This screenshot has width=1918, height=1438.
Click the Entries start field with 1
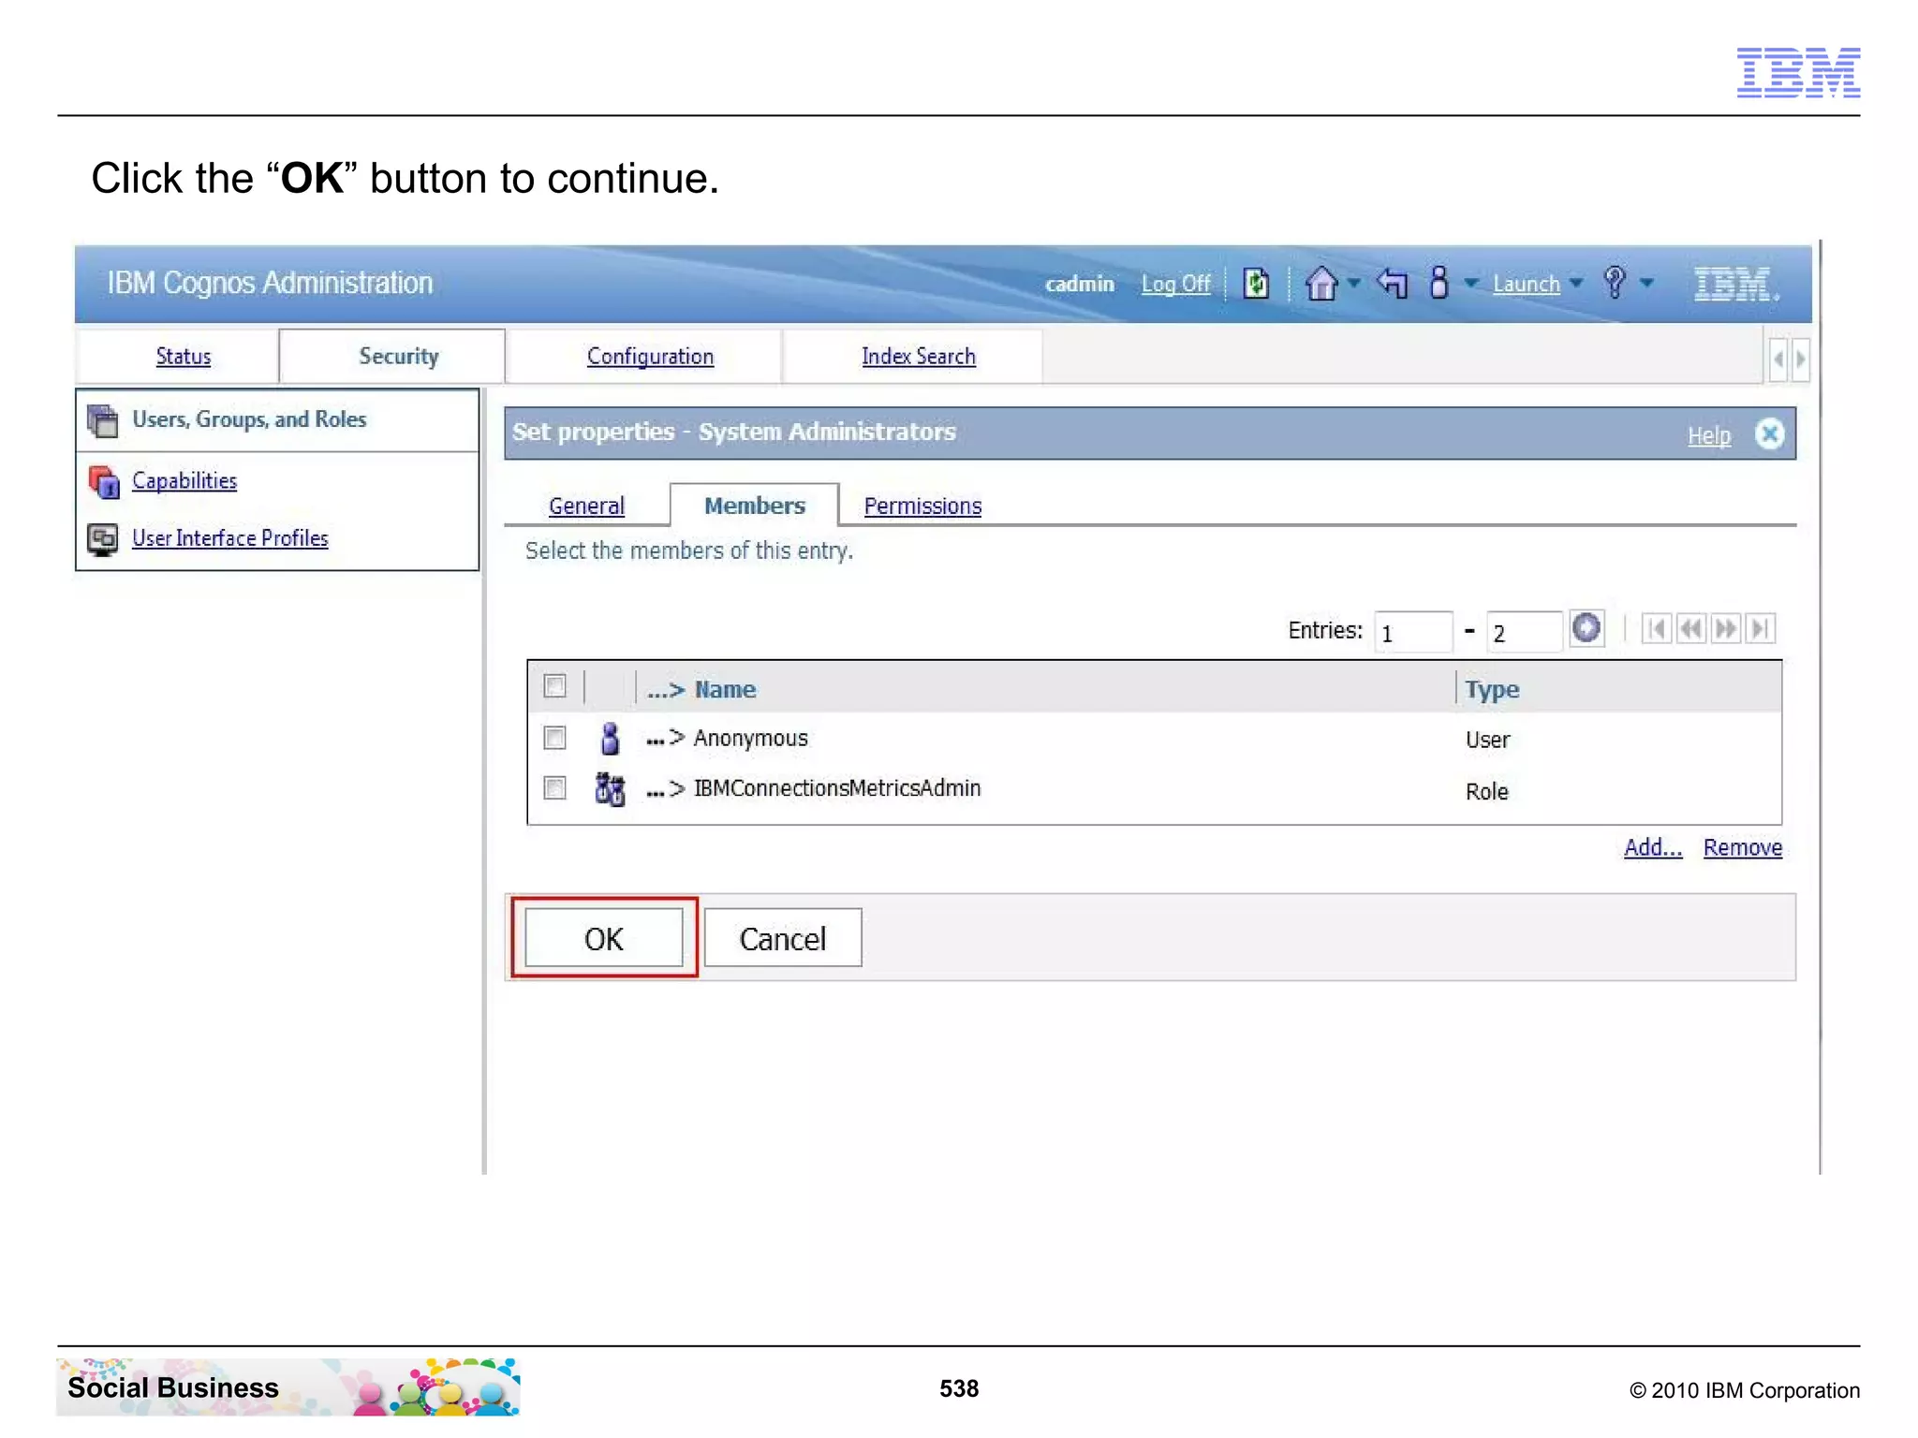pos(1413,632)
